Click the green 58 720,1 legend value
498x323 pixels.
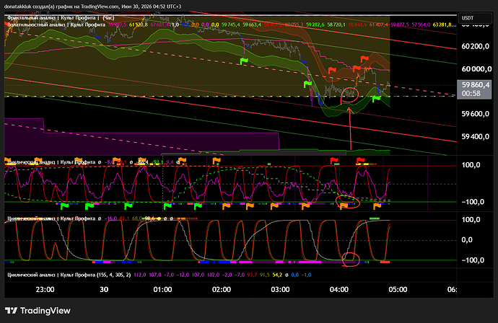tap(336, 25)
